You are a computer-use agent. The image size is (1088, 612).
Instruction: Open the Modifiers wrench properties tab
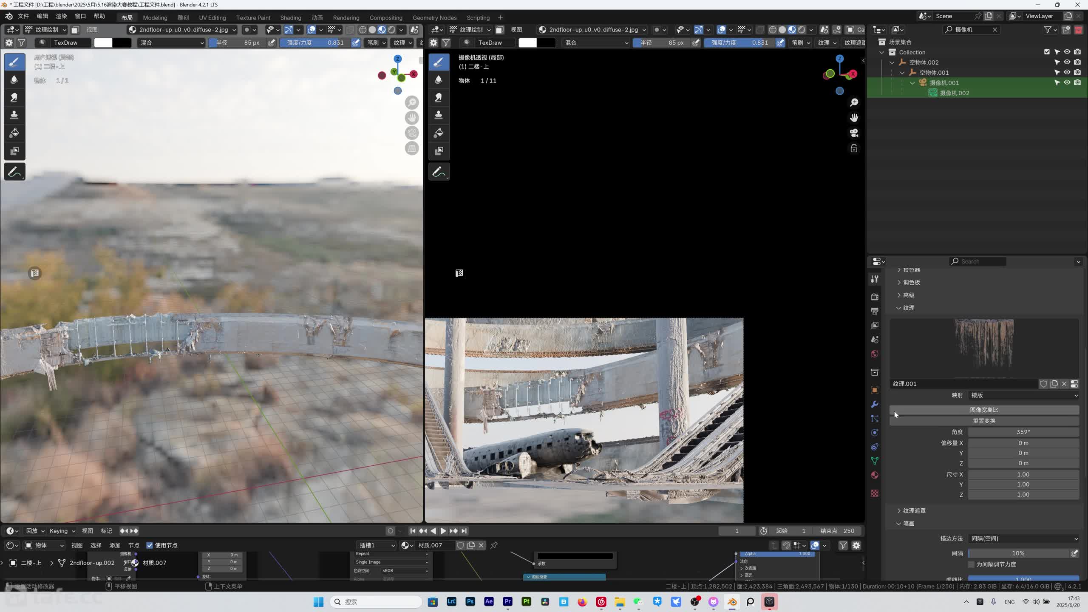pos(875,404)
